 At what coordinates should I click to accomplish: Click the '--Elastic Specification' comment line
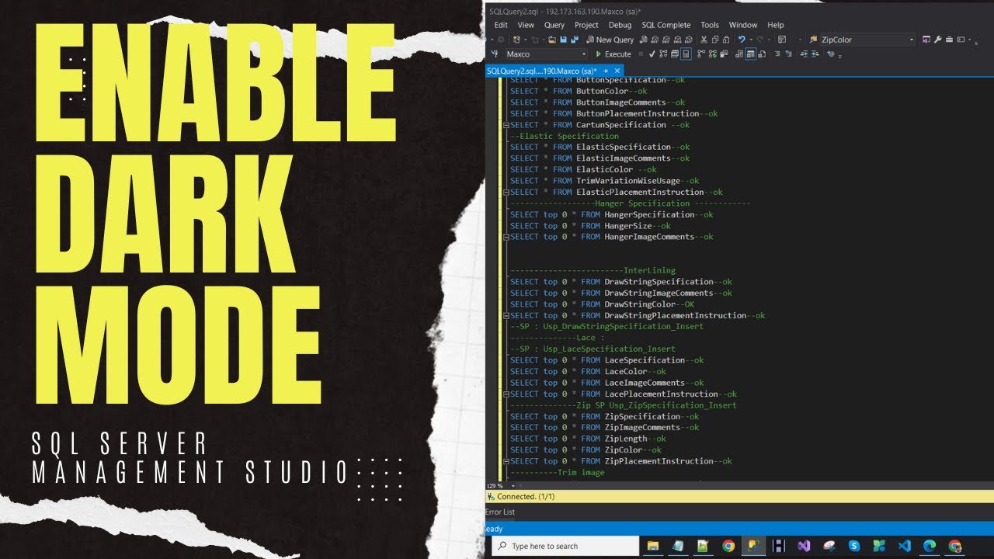(x=565, y=136)
